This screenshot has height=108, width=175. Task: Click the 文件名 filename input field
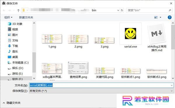(101, 85)
